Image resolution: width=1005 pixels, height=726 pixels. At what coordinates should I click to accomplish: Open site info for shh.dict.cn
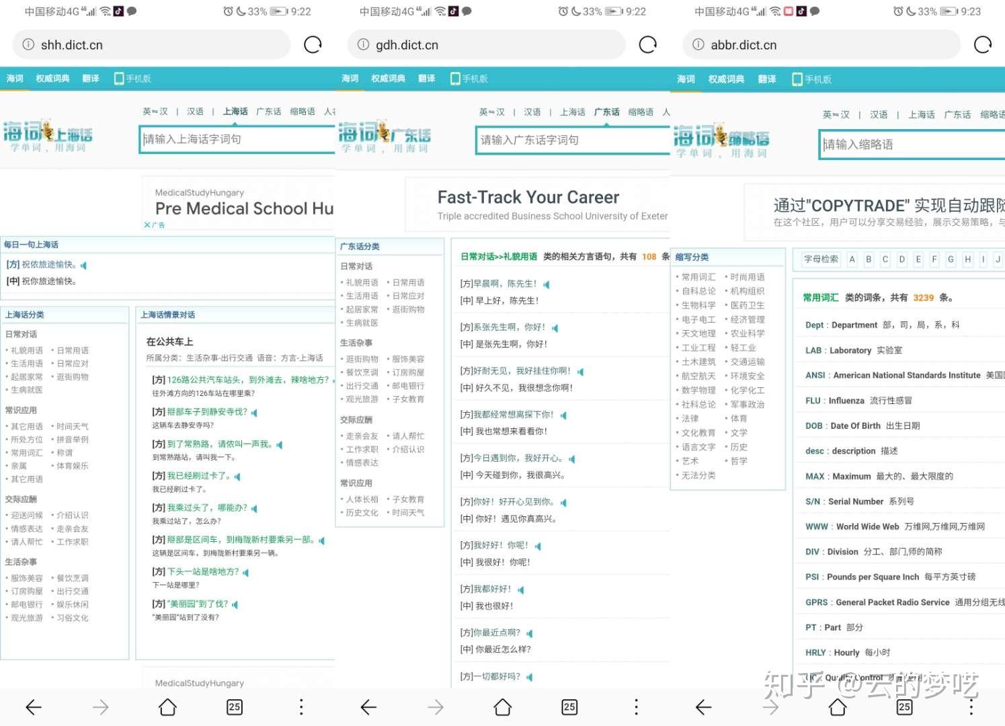(x=28, y=45)
